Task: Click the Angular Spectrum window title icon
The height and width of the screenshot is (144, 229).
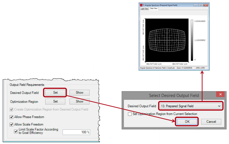Action: [141, 5]
